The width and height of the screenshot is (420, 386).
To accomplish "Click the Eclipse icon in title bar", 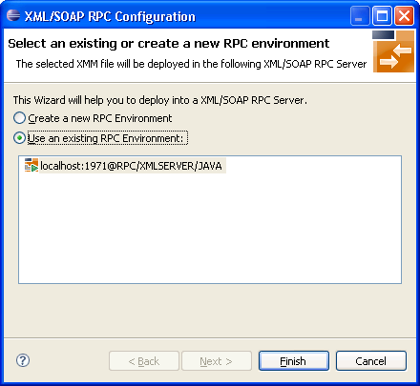I will click(x=13, y=15).
